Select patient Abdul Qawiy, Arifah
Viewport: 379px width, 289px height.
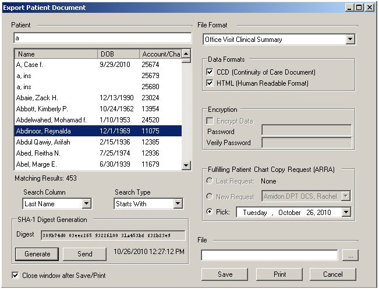pos(98,142)
